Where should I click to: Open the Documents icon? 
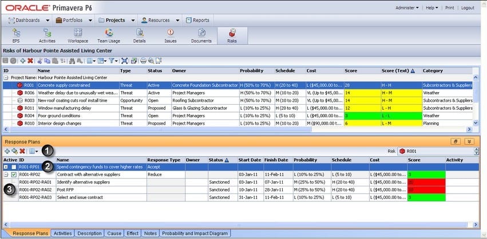click(x=201, y=35)
